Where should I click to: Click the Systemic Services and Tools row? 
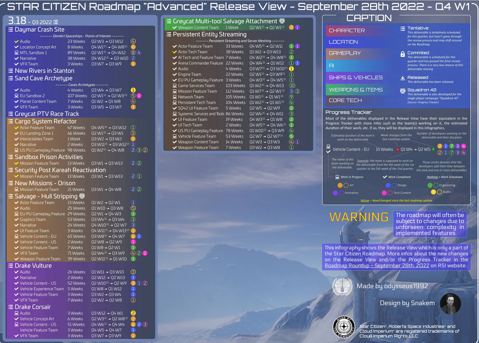click(234, 114)
